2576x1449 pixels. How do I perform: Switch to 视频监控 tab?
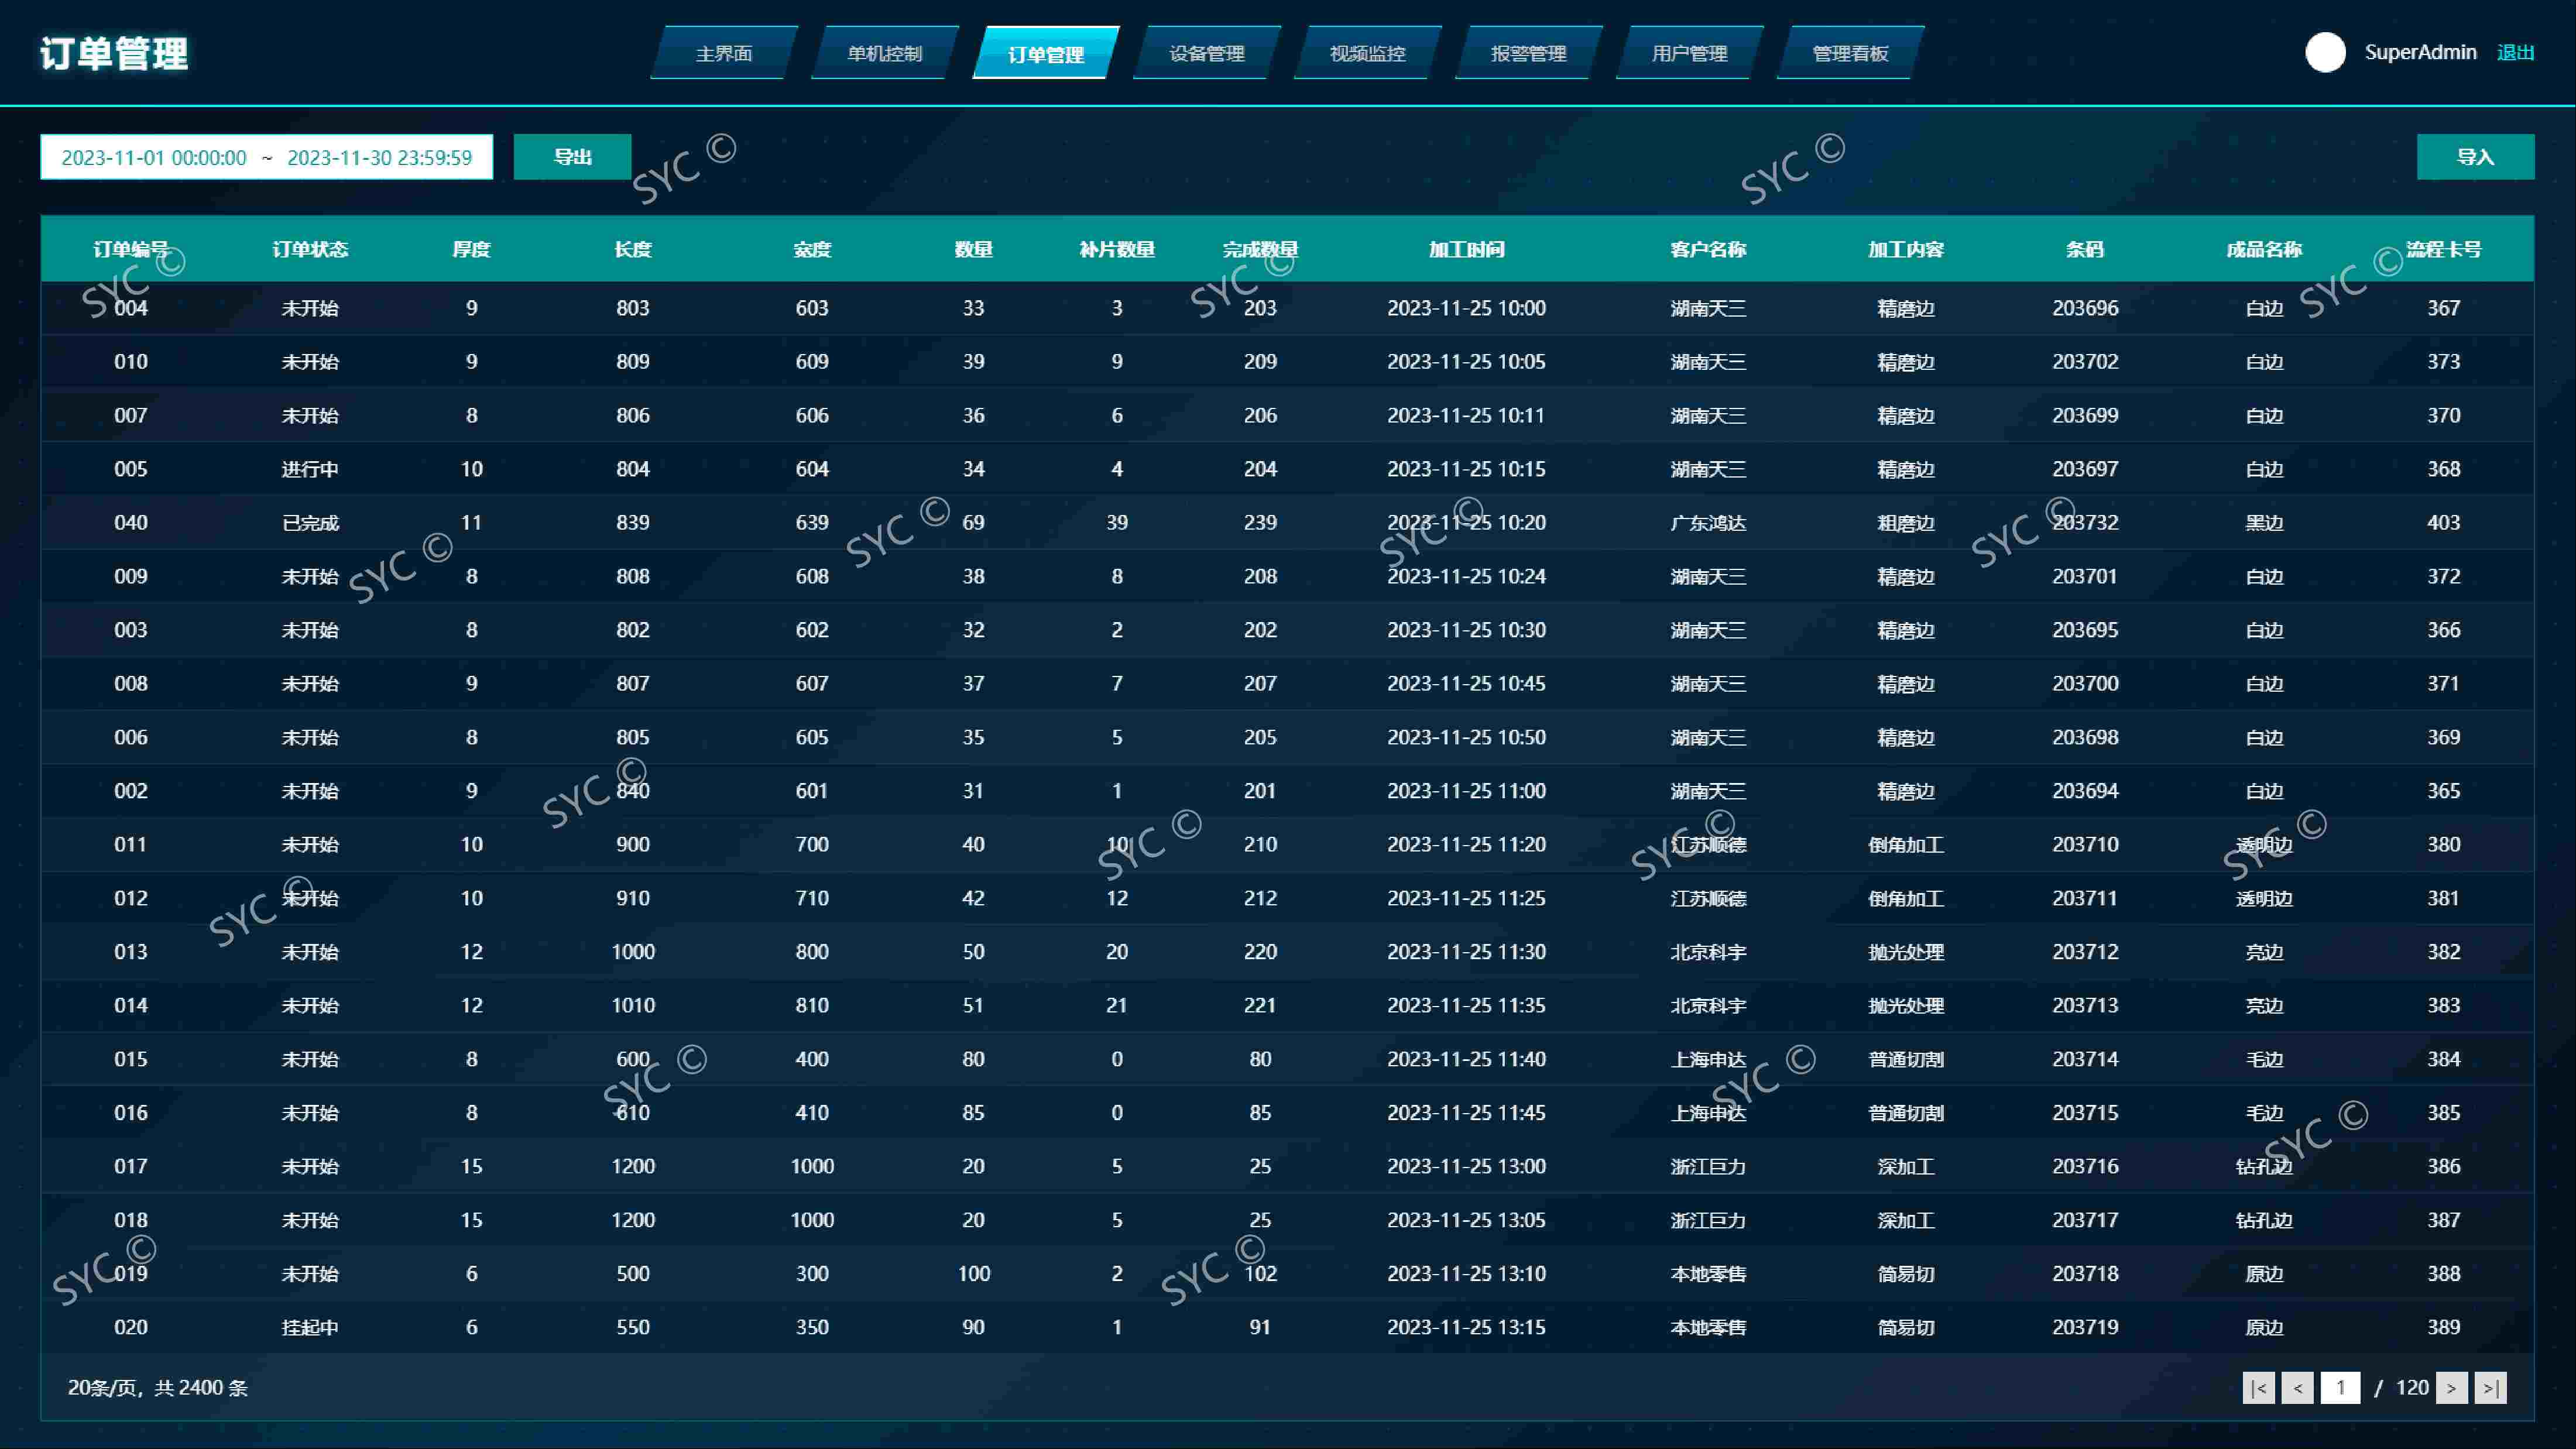(x=1368, y=53)
